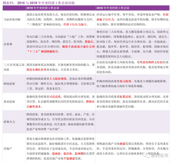This screenshot has height=163, width=174.
Task: Click the text '和小微企业融资难融资贵问题'
Action: coord(115,106)
